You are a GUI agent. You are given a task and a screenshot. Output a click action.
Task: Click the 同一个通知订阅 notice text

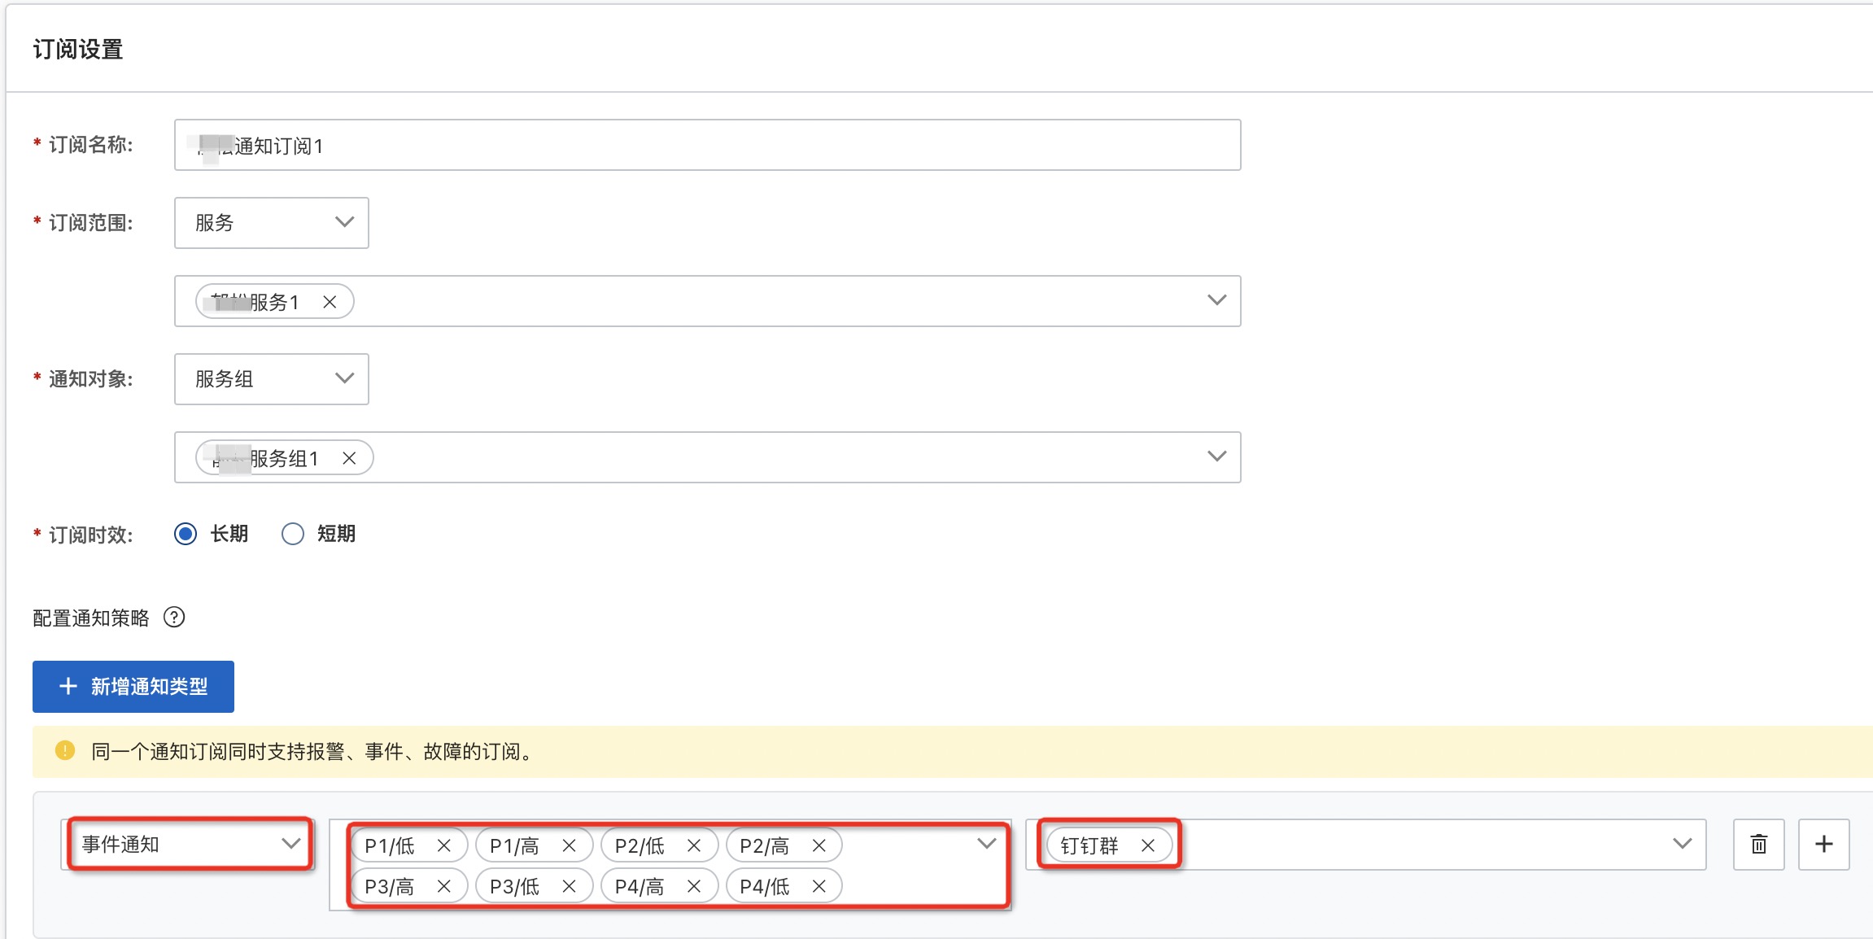313,751
